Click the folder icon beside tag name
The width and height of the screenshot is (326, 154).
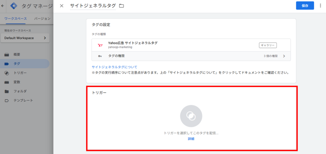click(122, 6)
